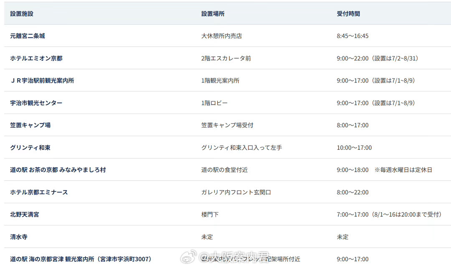Click the 道の駅の食堂付近 location cell
The height and width of the screenshot is (268, 451).
224,170
